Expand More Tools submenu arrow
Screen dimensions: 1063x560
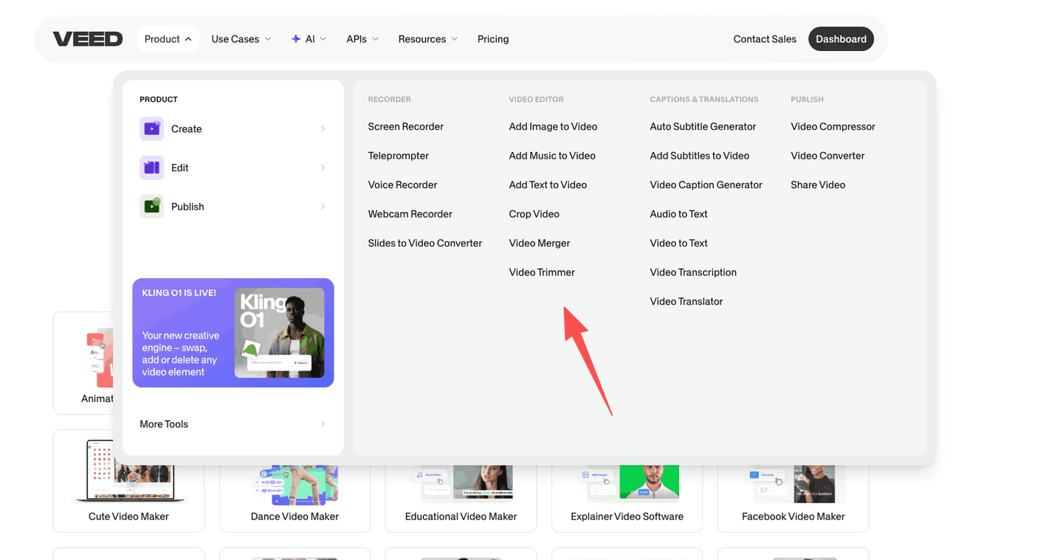point(323,424)
